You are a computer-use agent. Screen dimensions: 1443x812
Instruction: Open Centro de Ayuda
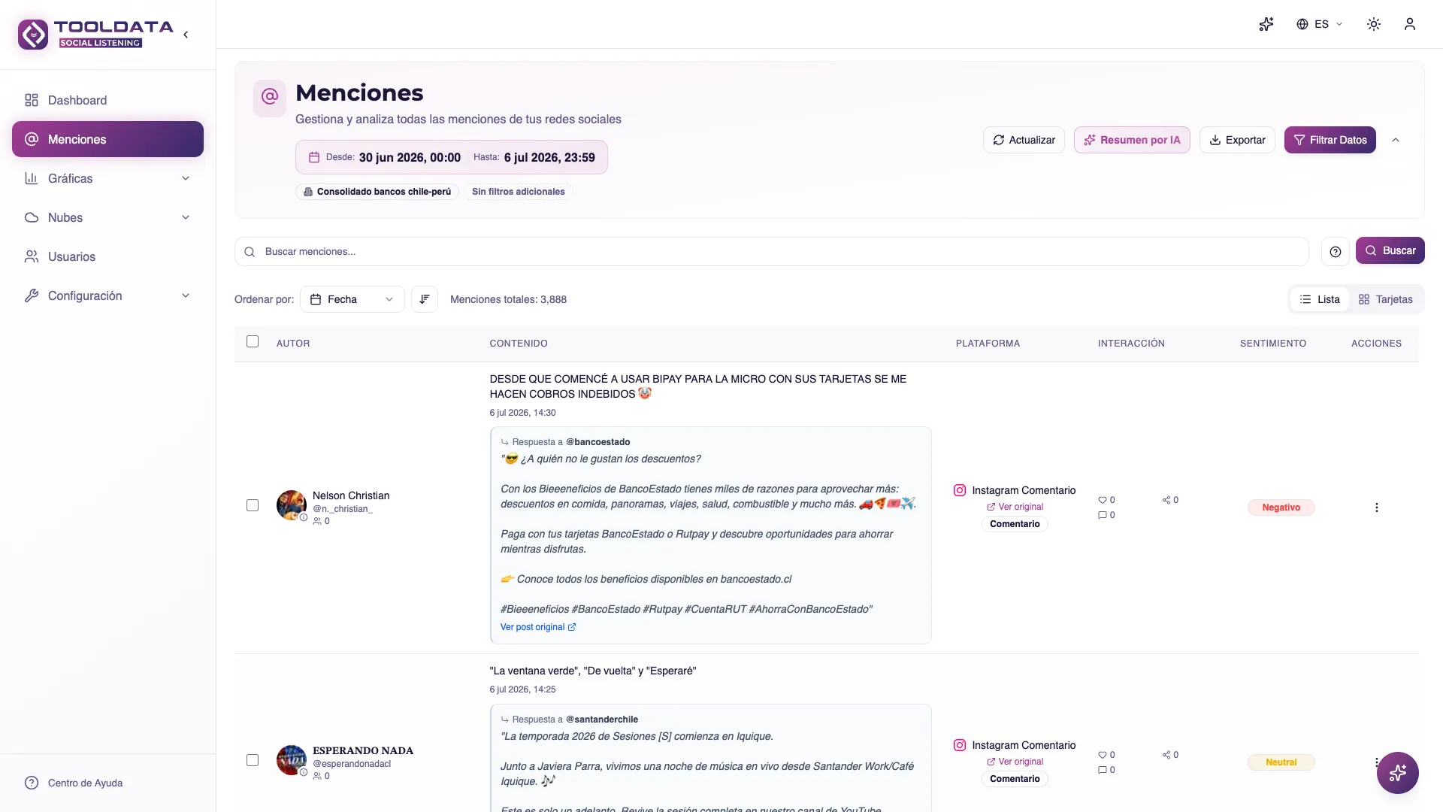pyautogui.click(x=74, y=783)
